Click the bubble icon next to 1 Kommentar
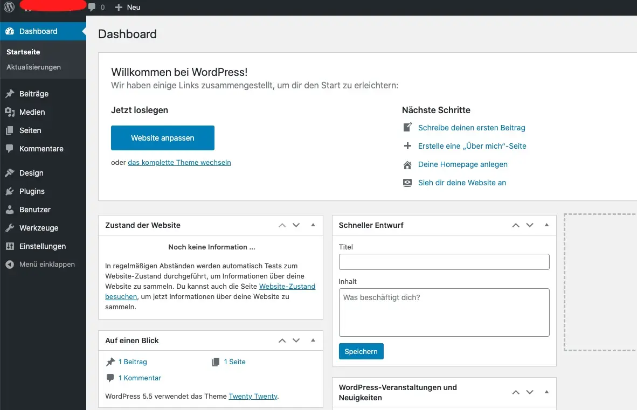 click(110, 378)
